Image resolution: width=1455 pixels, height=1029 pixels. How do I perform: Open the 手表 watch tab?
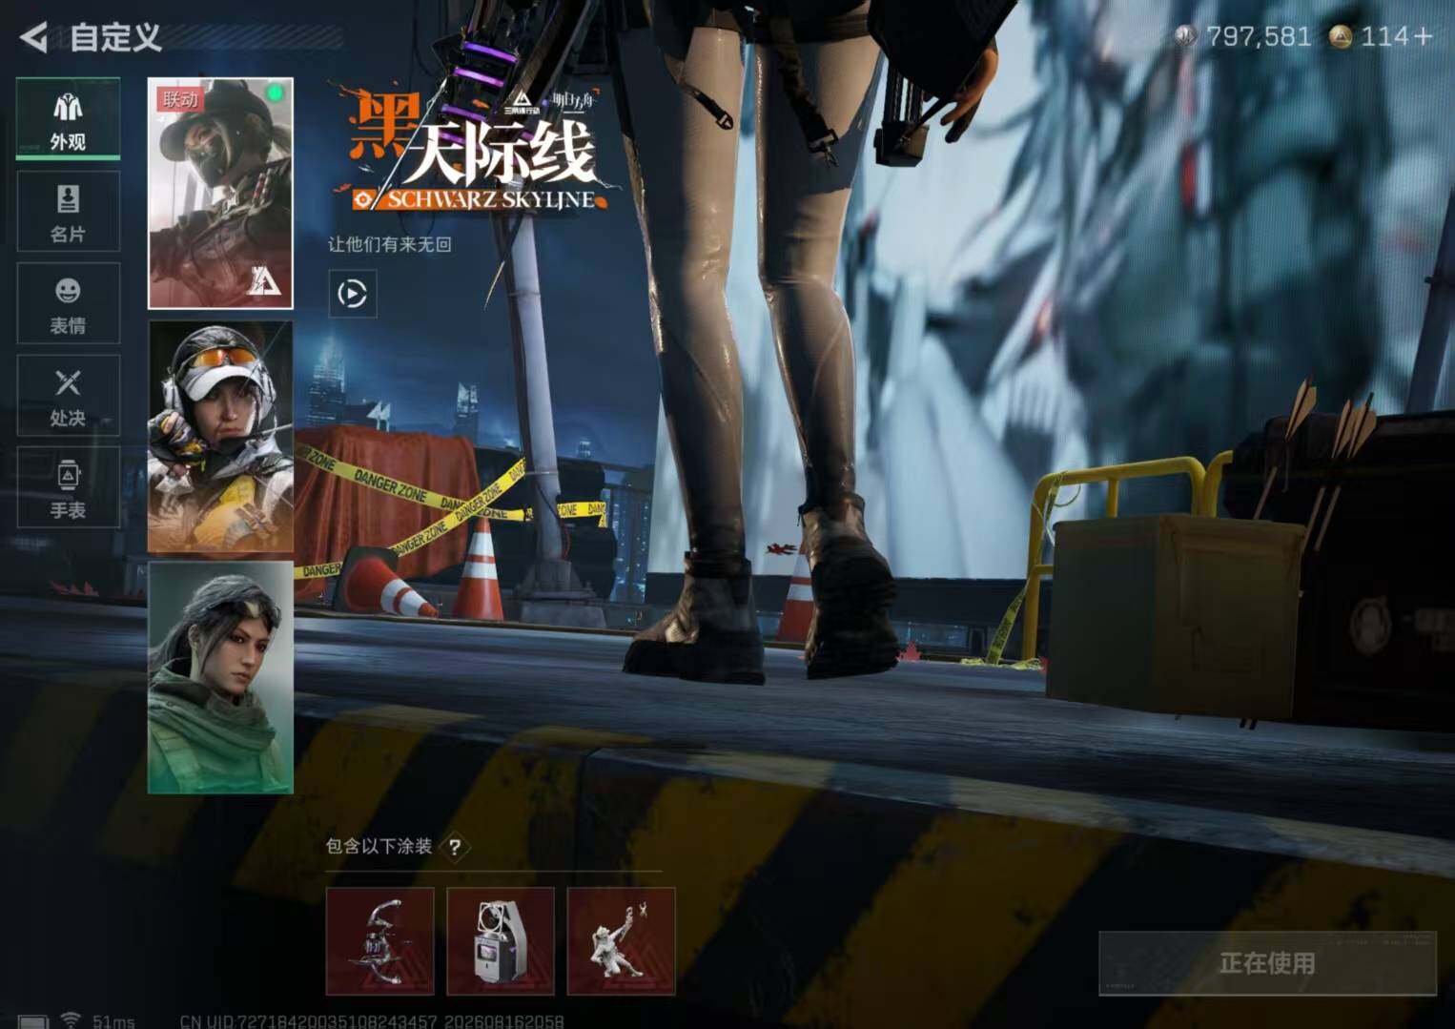[68, 487]
